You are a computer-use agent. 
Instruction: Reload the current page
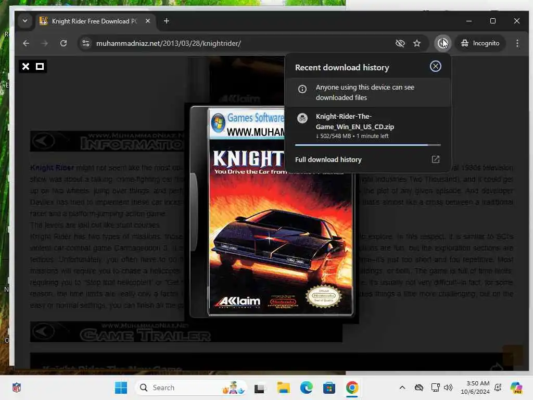click(x=63, y=43)
